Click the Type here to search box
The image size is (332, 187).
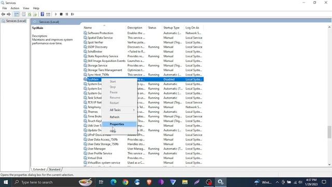(x=53, y=182)
